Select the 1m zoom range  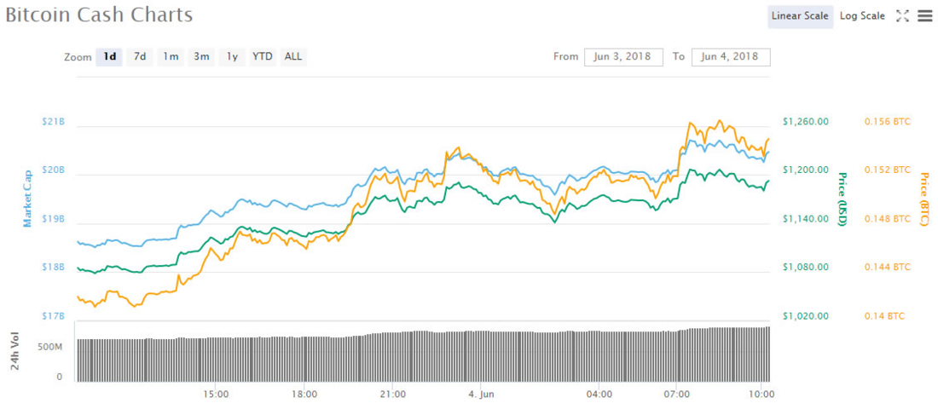coord(171,57)
